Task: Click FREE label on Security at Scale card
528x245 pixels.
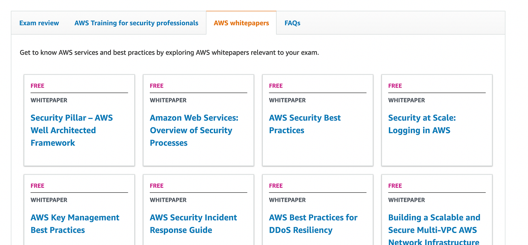Action: pyautogui.click(x=395, y=86)
